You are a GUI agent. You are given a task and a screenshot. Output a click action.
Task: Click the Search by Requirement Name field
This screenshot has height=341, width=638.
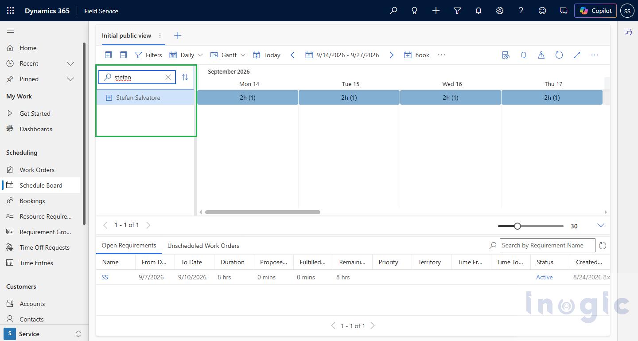coord(548,245)
